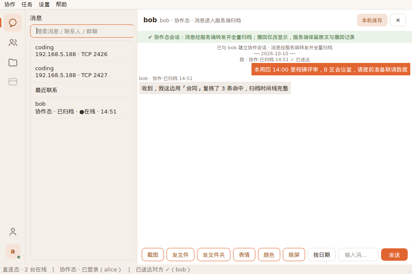Viewport: 412px width, 274px height.
Task: Open the 设置 menu
Action: 44,4
